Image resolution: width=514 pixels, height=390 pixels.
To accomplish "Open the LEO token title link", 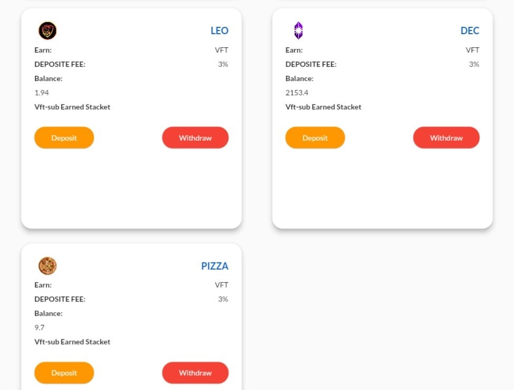I will (219, 31).
